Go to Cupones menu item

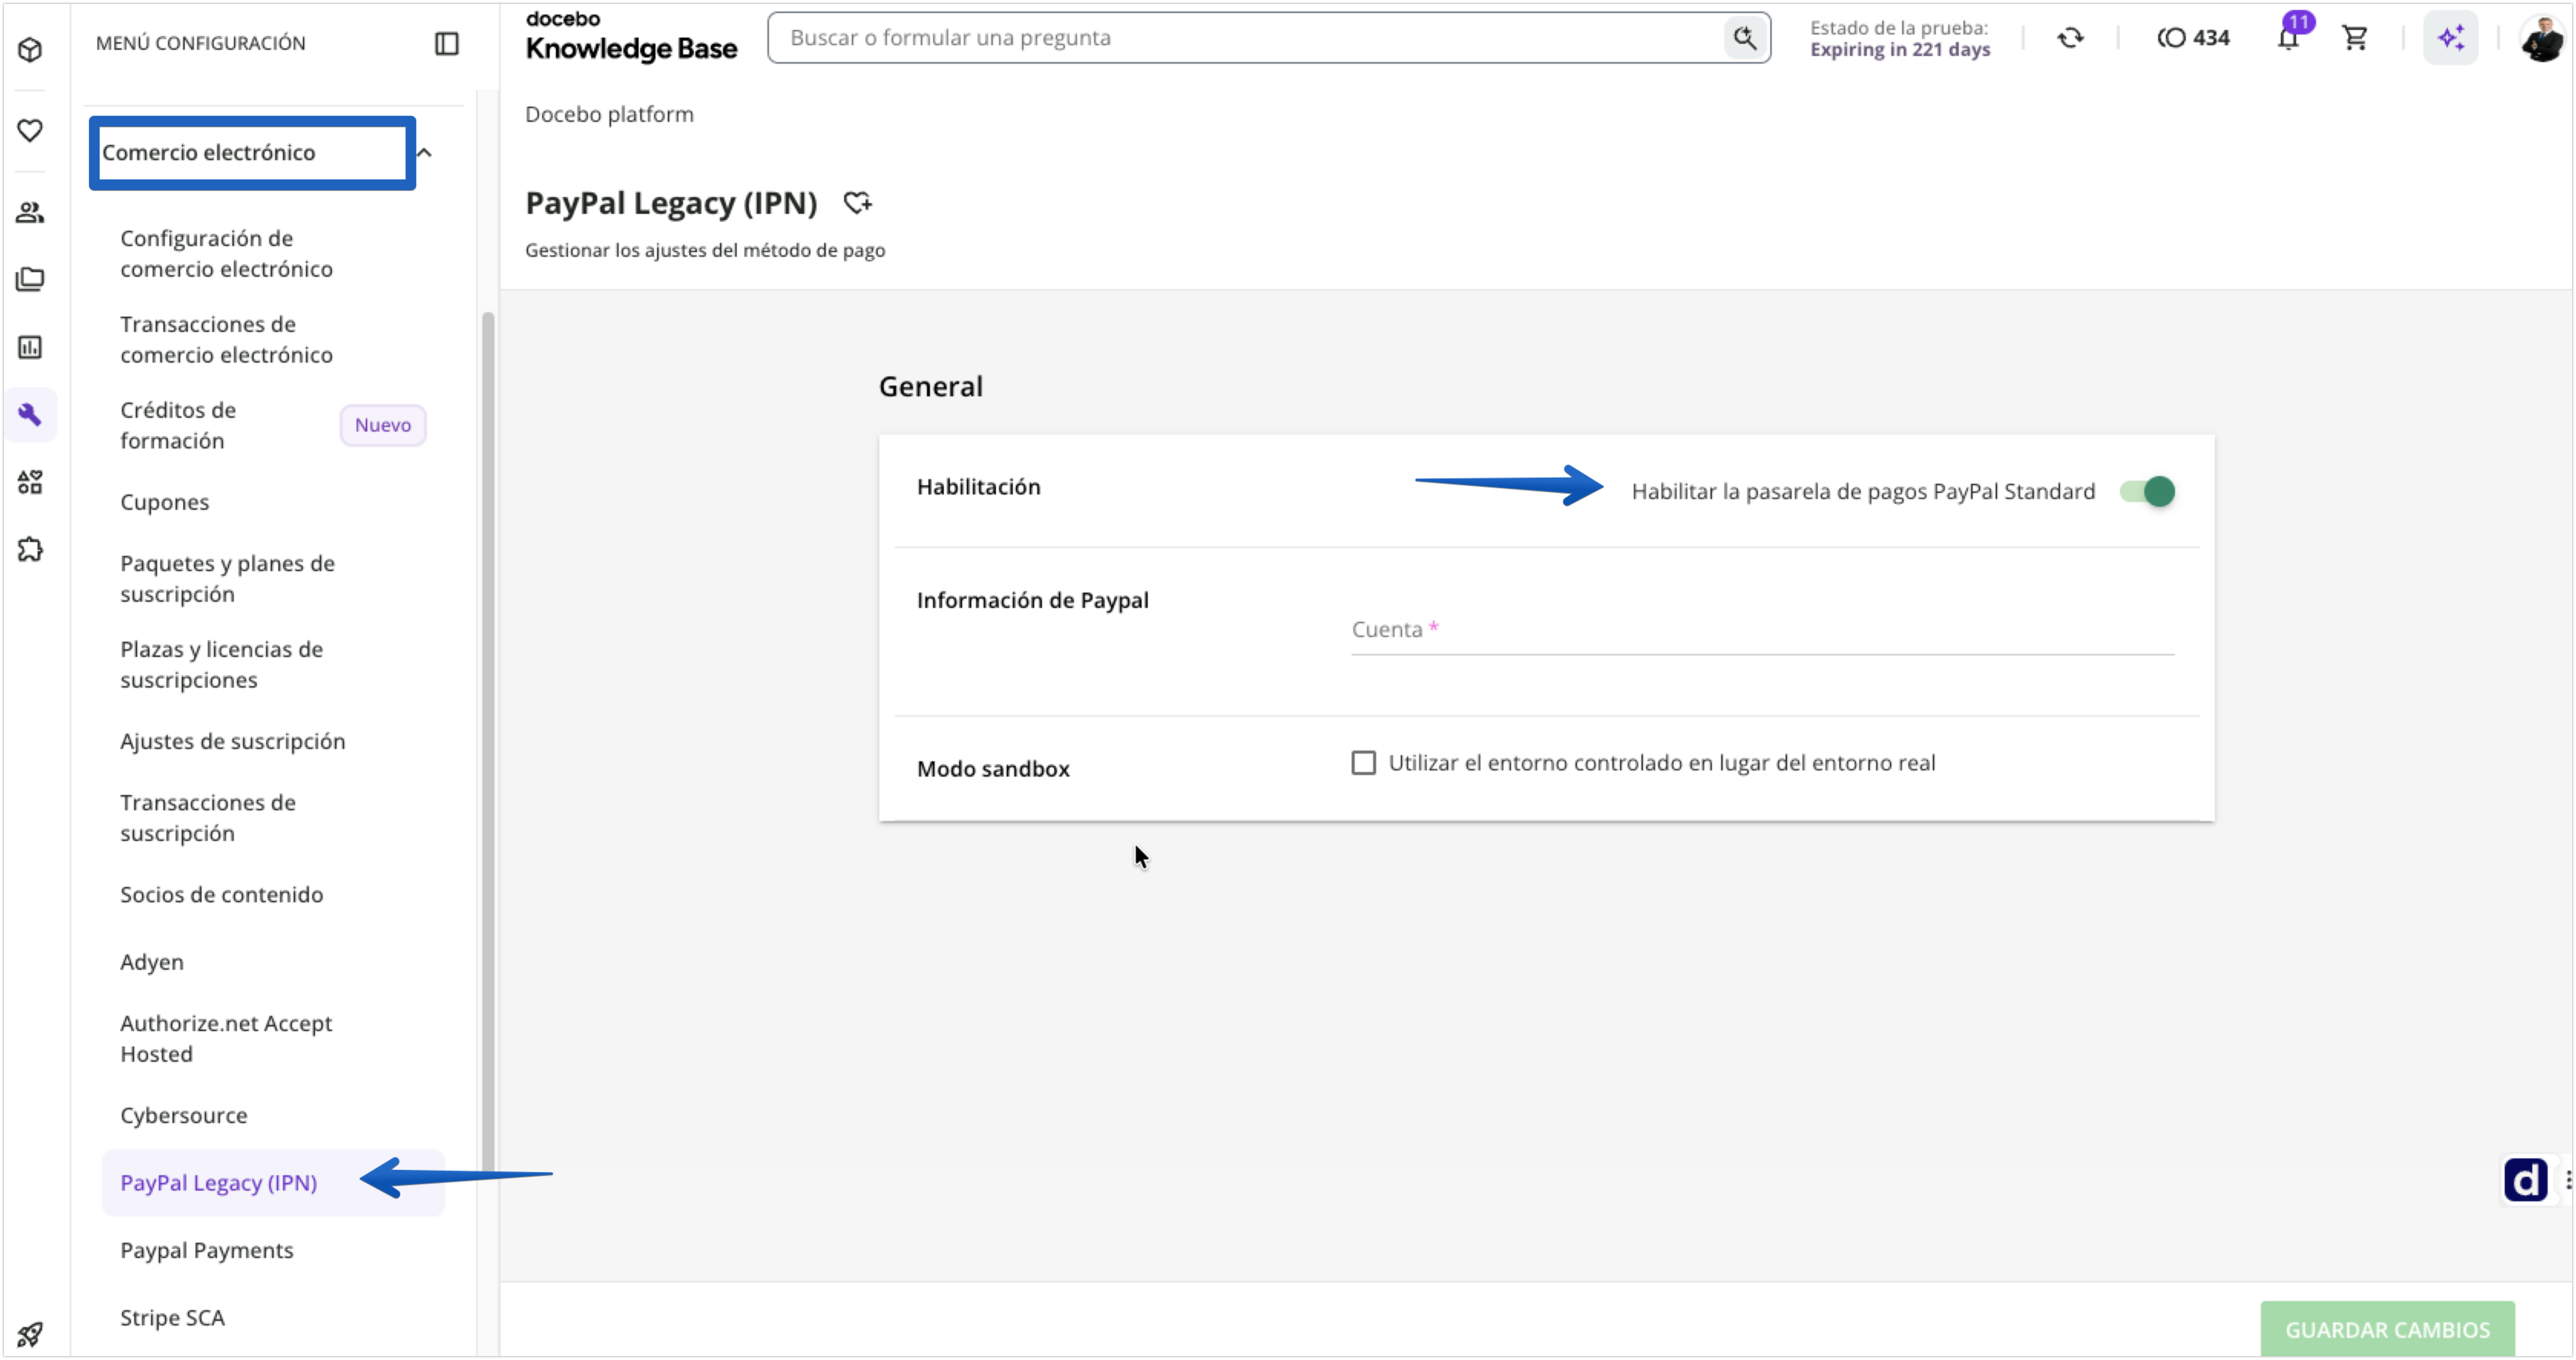165,502
